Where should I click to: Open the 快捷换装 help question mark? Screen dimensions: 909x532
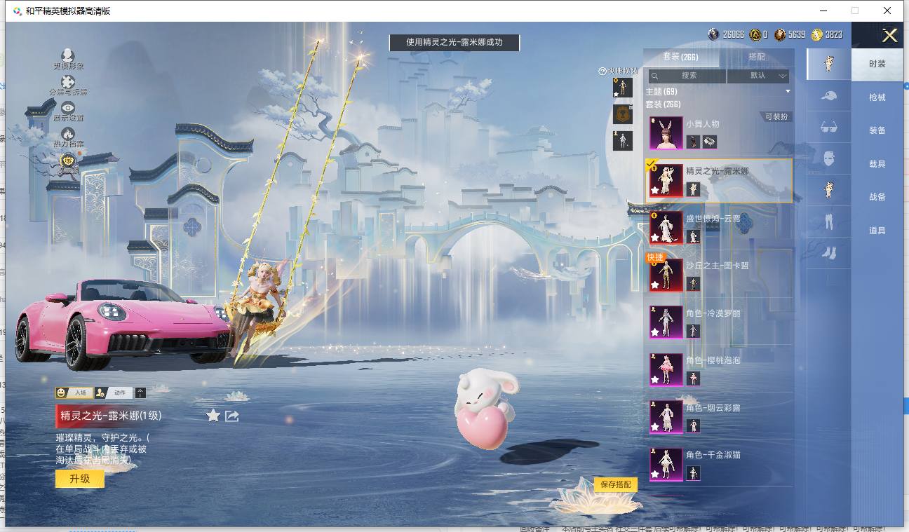click(602, 71)
